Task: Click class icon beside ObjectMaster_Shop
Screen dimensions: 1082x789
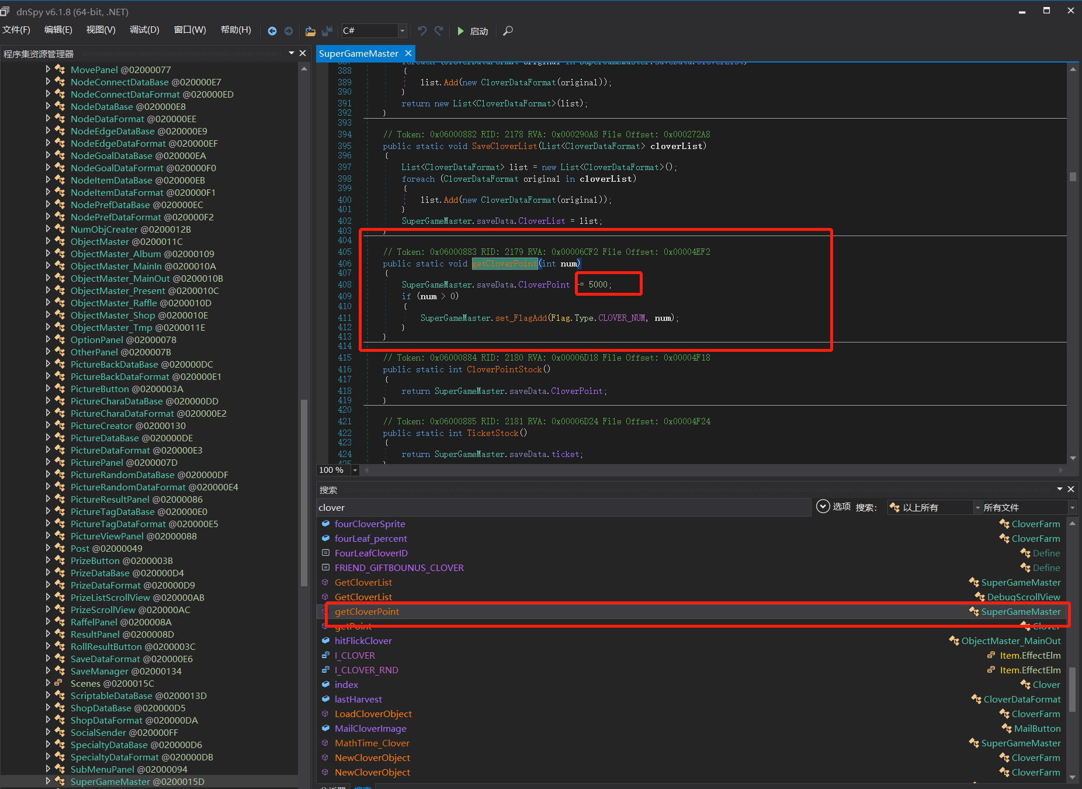Action: [x=60, y=315]
